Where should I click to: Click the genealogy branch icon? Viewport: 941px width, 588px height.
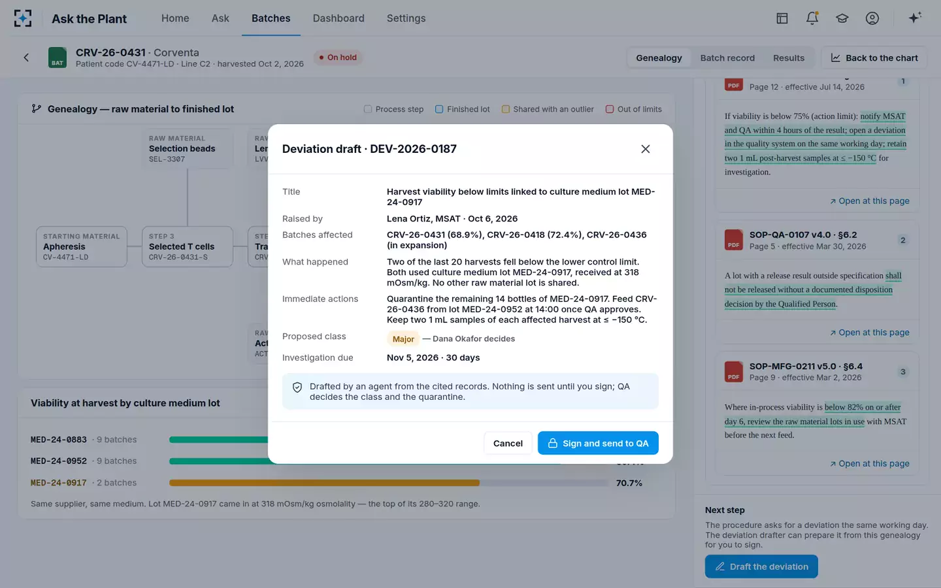37,109
